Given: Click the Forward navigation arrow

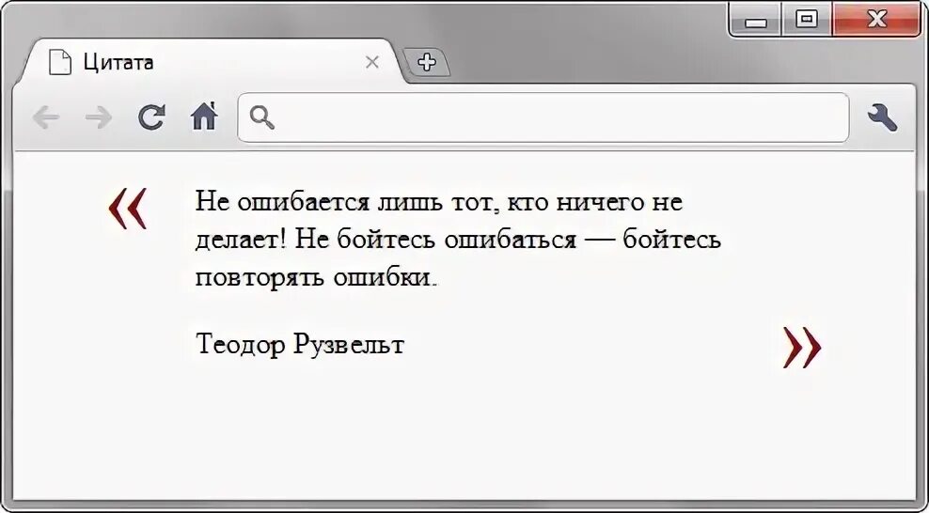Looking at the screenshot, I should (x=98, y=117).
